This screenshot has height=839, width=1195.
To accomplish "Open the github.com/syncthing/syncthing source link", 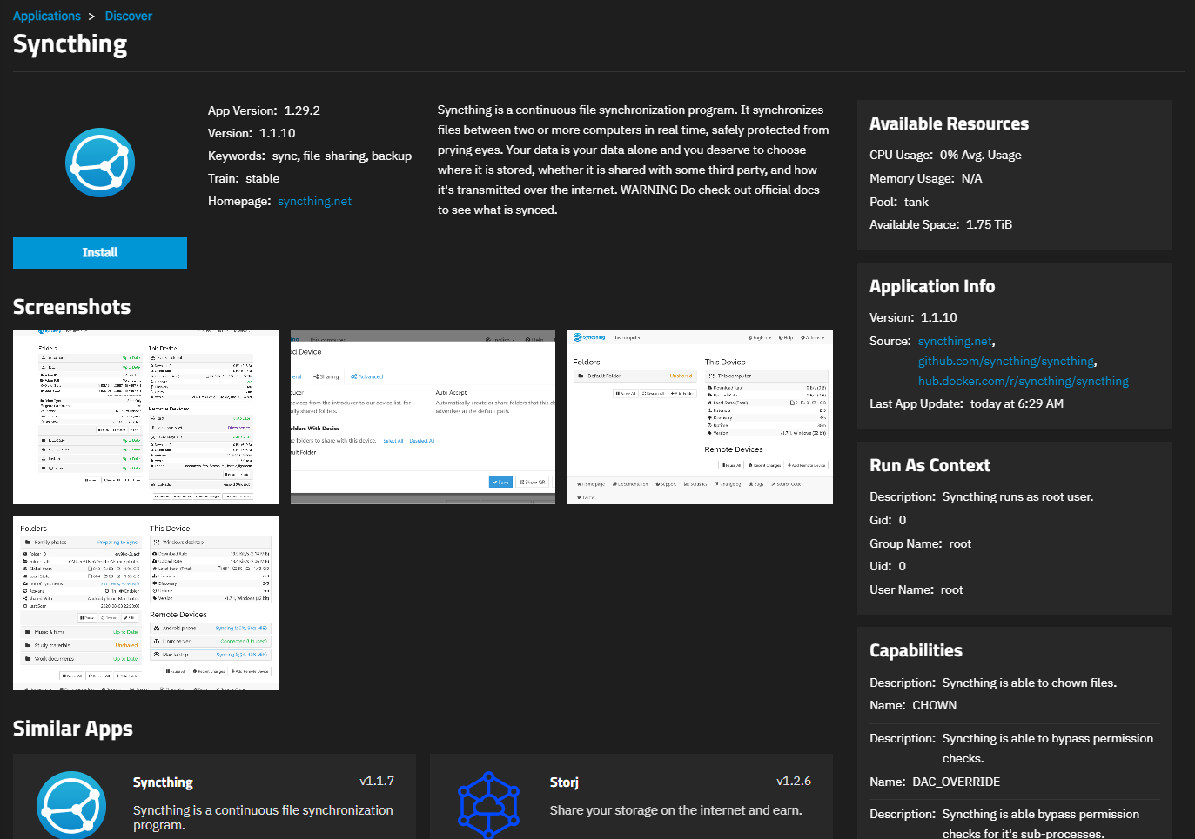I will [x=1006, y=362].
